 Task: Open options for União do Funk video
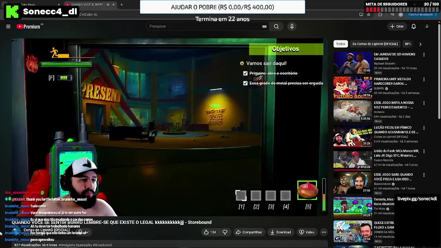point(424,151)
